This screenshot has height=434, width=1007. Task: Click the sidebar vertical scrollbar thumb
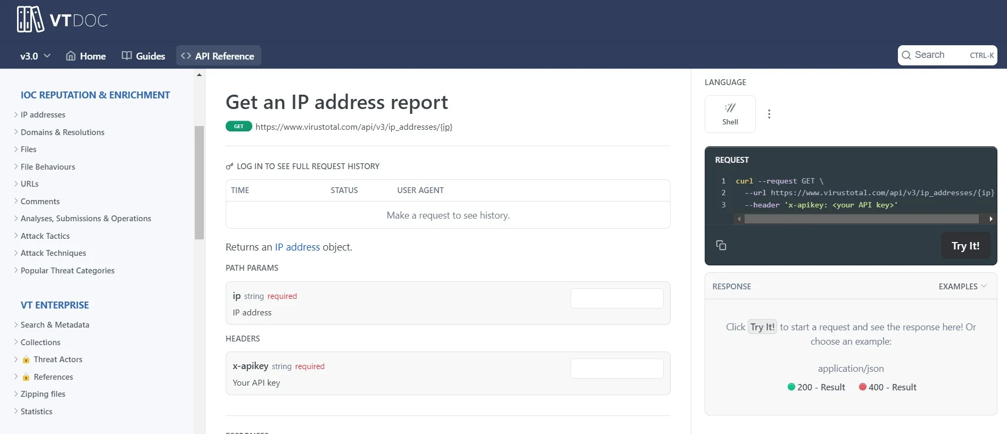pos(199,182)
